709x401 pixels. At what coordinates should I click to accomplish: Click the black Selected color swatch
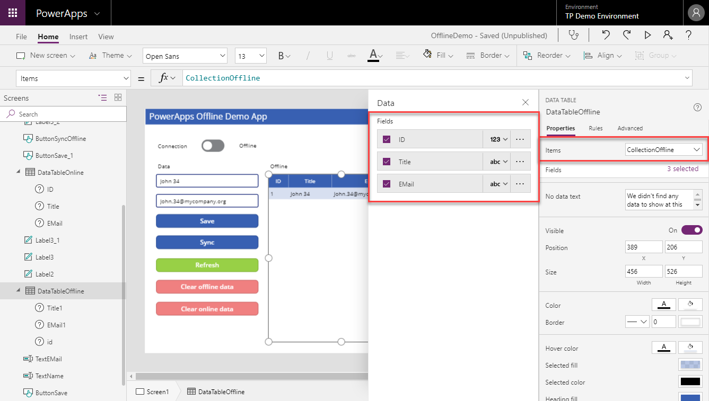click(x=690, y=382)
